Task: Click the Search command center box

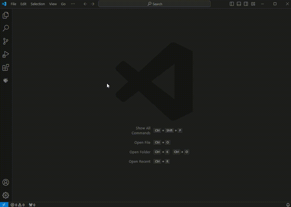Action: tap(154, 4)
